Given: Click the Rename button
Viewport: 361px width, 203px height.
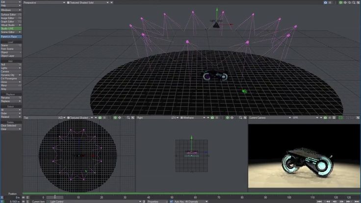Looking at the screenshot, I should coord(11,98).
